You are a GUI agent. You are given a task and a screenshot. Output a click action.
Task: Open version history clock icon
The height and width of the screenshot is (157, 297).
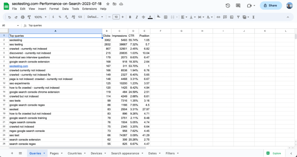click(228, 5)
